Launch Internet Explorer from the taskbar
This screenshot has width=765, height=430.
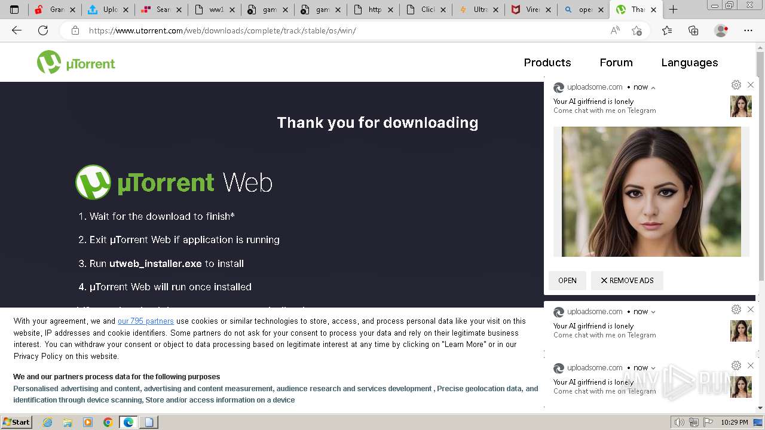47,422
